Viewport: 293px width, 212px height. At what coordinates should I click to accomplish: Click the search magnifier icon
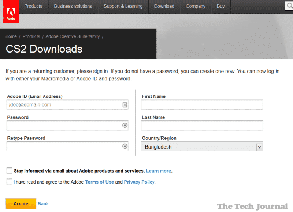[289, 6]
